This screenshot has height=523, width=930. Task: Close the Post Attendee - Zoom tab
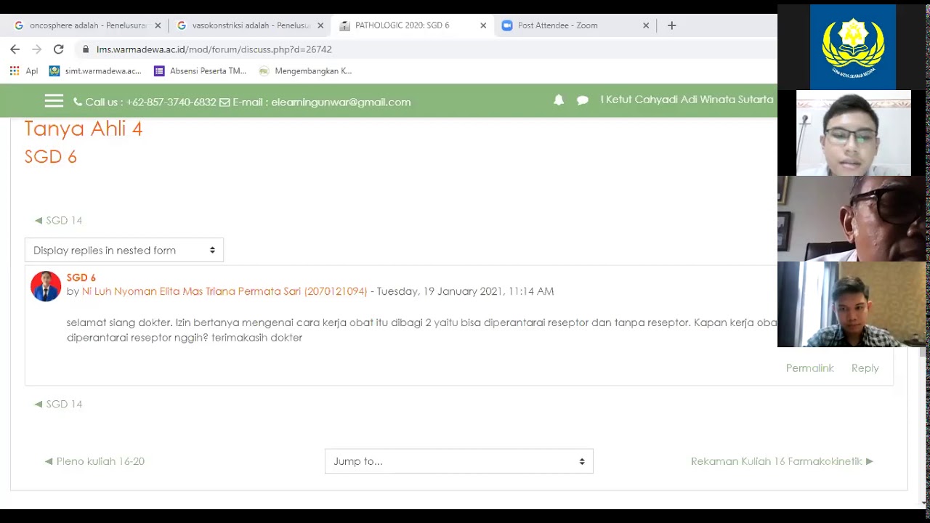[646, 25]
